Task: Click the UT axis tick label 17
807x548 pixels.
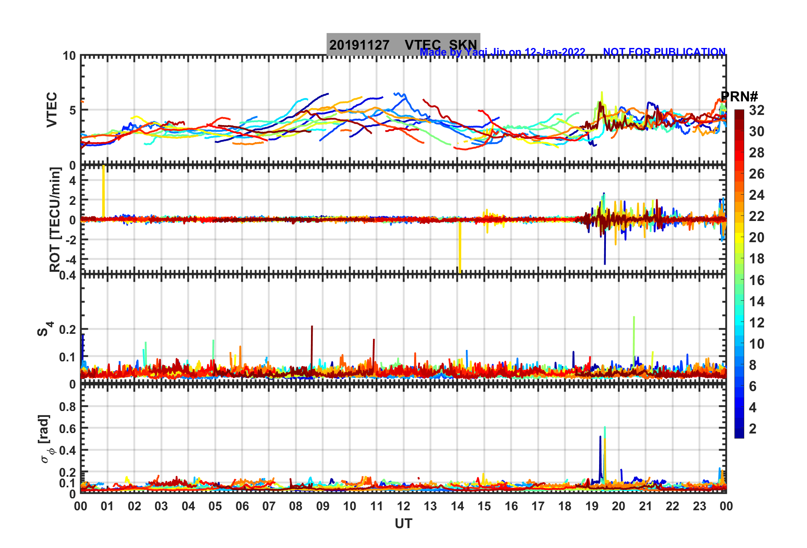Action: pos(538,506)
